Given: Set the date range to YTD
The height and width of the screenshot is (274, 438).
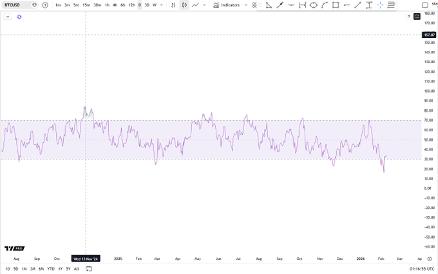Looking at the screenshot, I should coord(50,268).
